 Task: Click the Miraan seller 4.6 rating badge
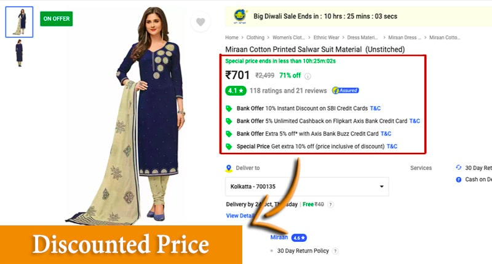pos(299,238)
